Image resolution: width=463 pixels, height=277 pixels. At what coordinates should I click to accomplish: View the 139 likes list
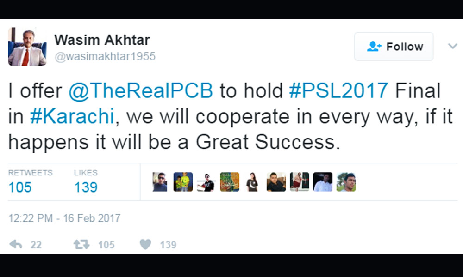86,181
